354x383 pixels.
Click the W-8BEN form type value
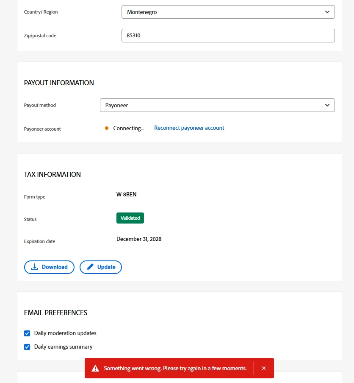pyautogui.click(x=126, y=194)
